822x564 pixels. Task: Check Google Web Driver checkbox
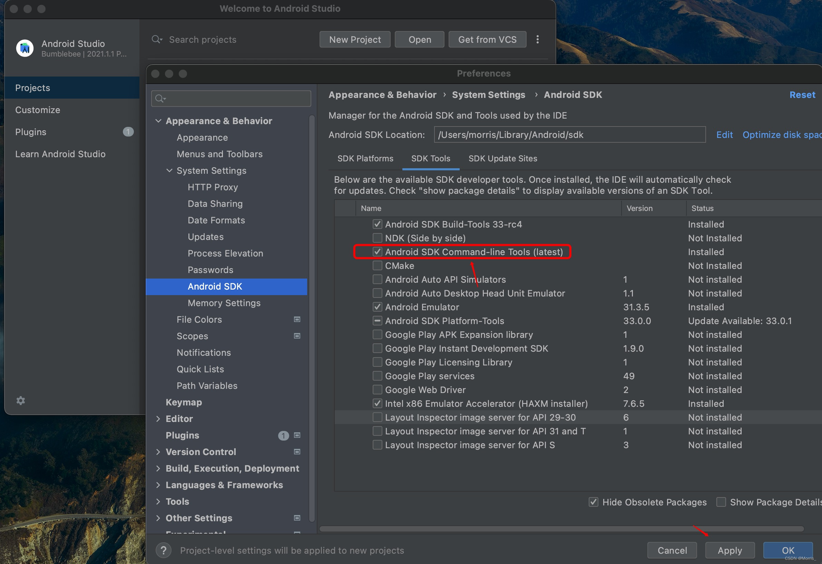pyautogui.click(x=378, y=390)
